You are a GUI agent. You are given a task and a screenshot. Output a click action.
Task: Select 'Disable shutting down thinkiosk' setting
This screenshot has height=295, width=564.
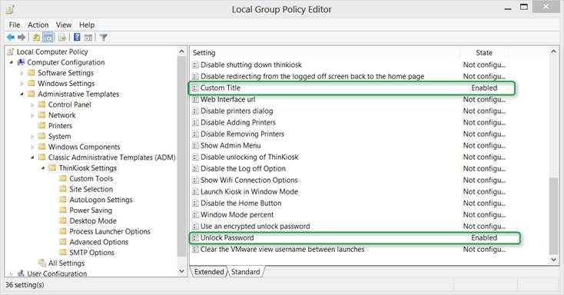(251, 65)
